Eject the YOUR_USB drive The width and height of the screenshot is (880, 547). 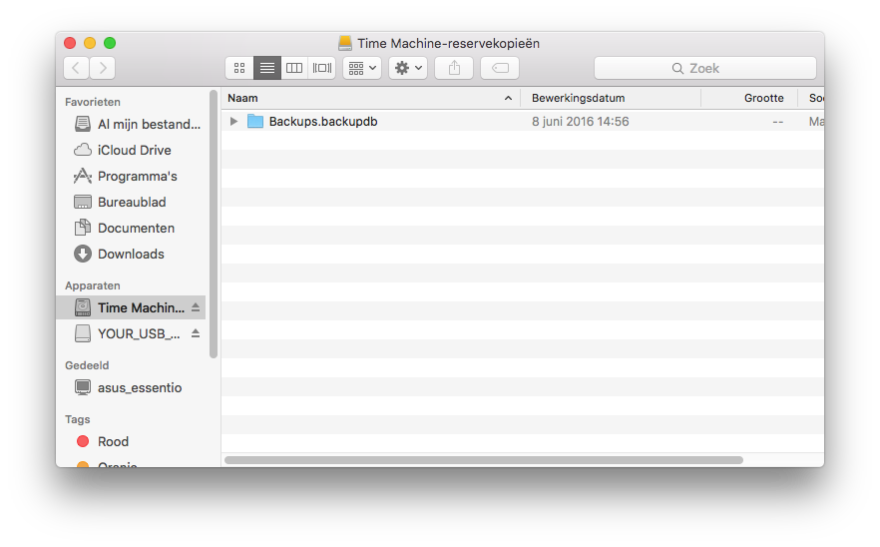pos(196,333)
